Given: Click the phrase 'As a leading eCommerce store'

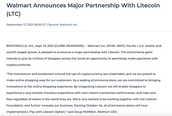Looking at the screenshot, I should pos(92,80).
